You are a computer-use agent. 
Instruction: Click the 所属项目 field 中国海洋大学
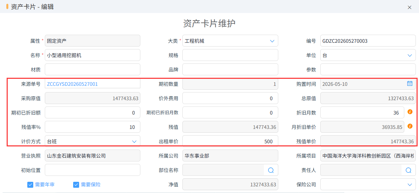pyautogui.click(x=368, y=156)
